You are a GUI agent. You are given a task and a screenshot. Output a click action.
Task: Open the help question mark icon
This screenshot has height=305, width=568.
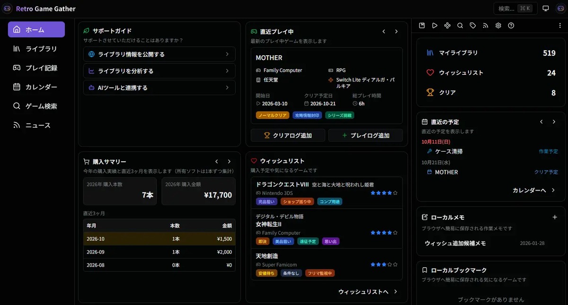(511, 26)
